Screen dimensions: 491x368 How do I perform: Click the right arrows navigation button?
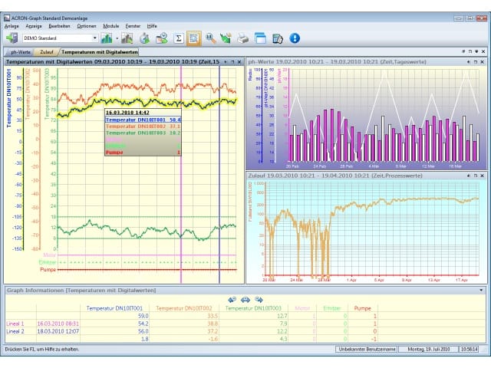coord(259,300)
